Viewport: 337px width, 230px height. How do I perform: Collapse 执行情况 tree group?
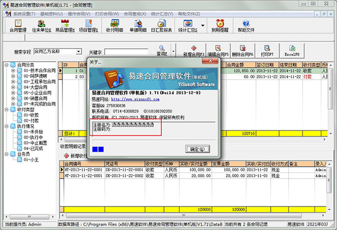pyautogui.click(x=6, y=126)
